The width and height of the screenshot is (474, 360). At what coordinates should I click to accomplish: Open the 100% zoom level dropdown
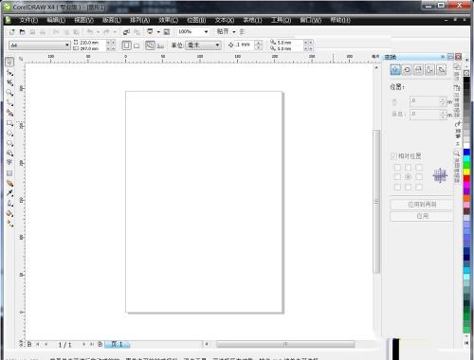click(x=207, y=31)
